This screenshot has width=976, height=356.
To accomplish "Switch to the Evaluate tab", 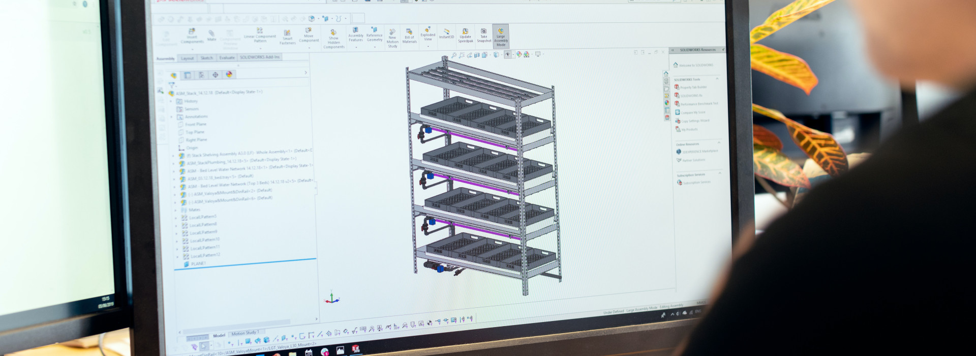I will pos(227,58).
